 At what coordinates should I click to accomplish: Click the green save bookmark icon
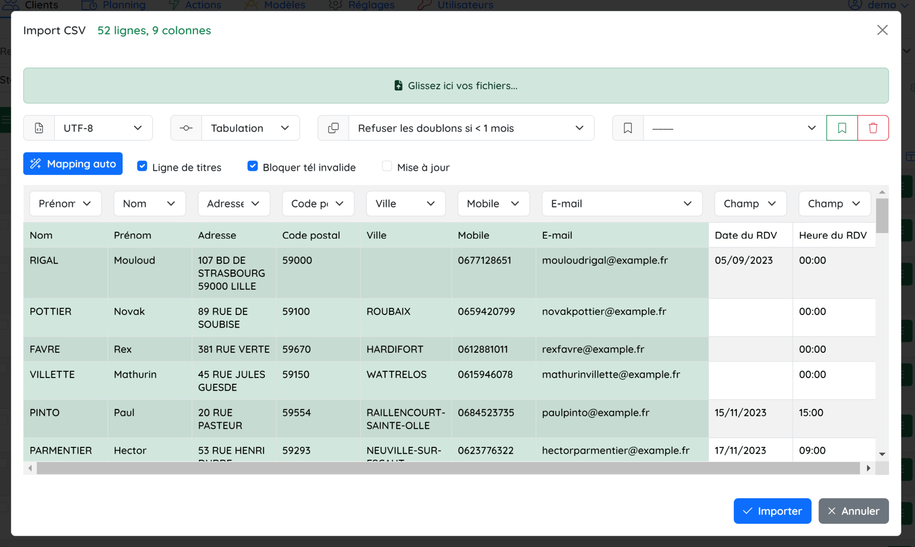click(x=842, y=128)
